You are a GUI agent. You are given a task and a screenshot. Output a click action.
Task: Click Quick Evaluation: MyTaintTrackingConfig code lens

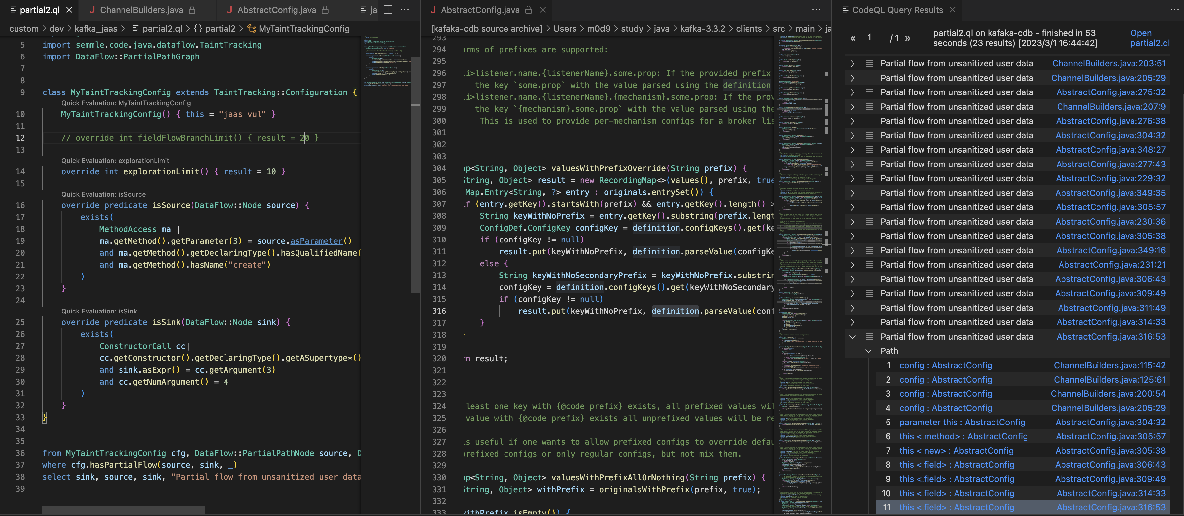tap(126, 103)
